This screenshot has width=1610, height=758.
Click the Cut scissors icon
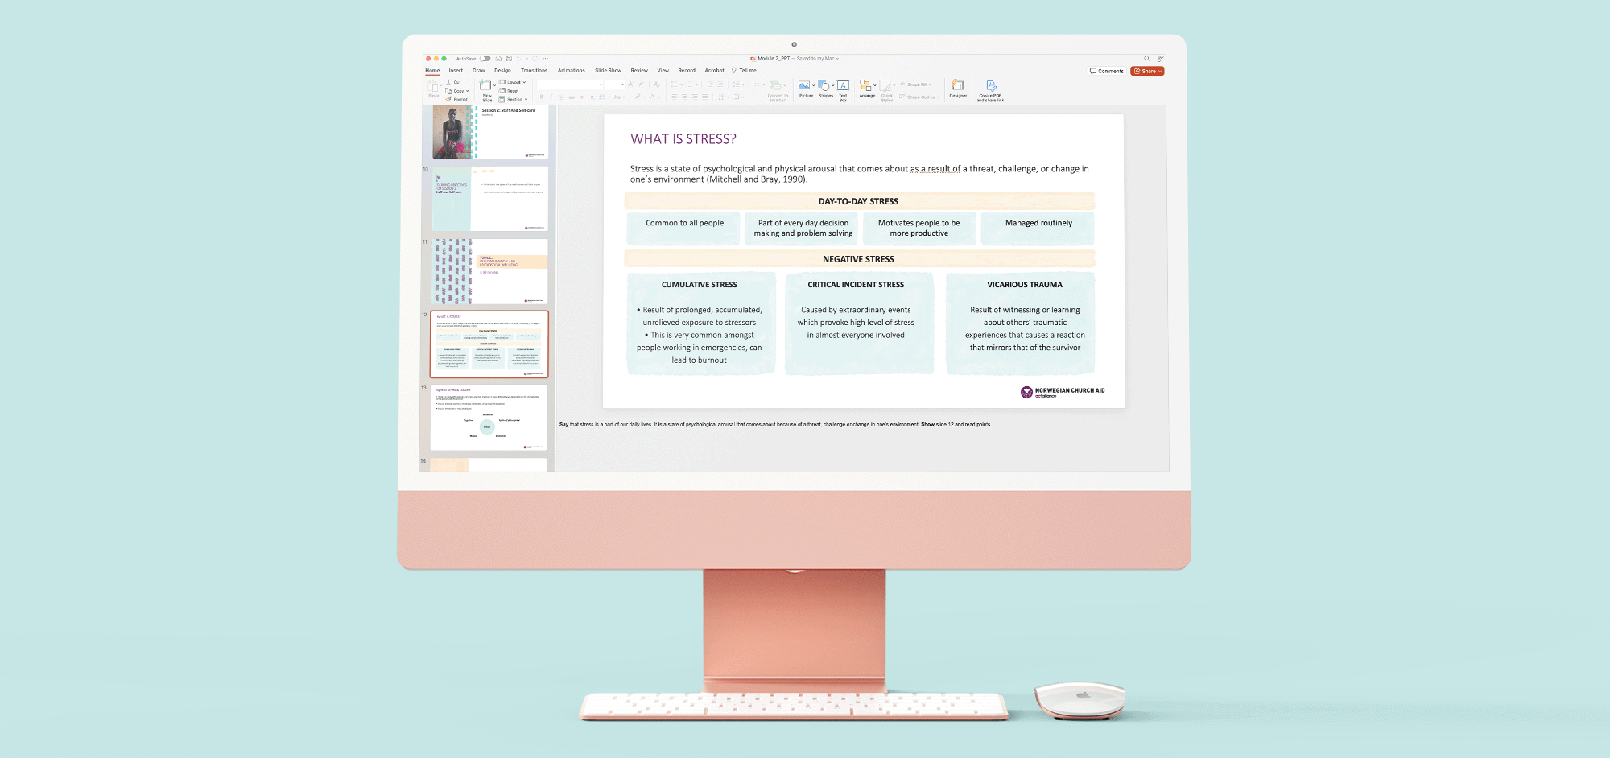[448, 82]
